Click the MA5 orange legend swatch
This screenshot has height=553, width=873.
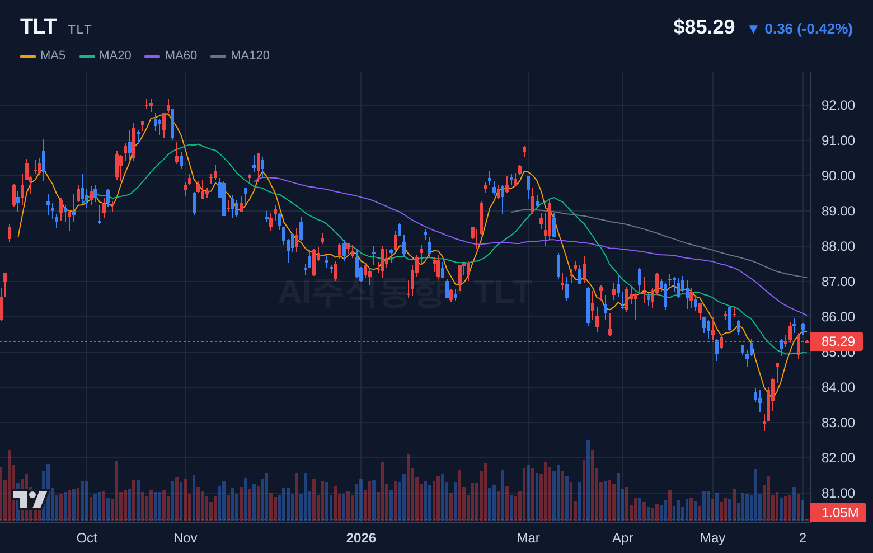click(x=28, y=56)
